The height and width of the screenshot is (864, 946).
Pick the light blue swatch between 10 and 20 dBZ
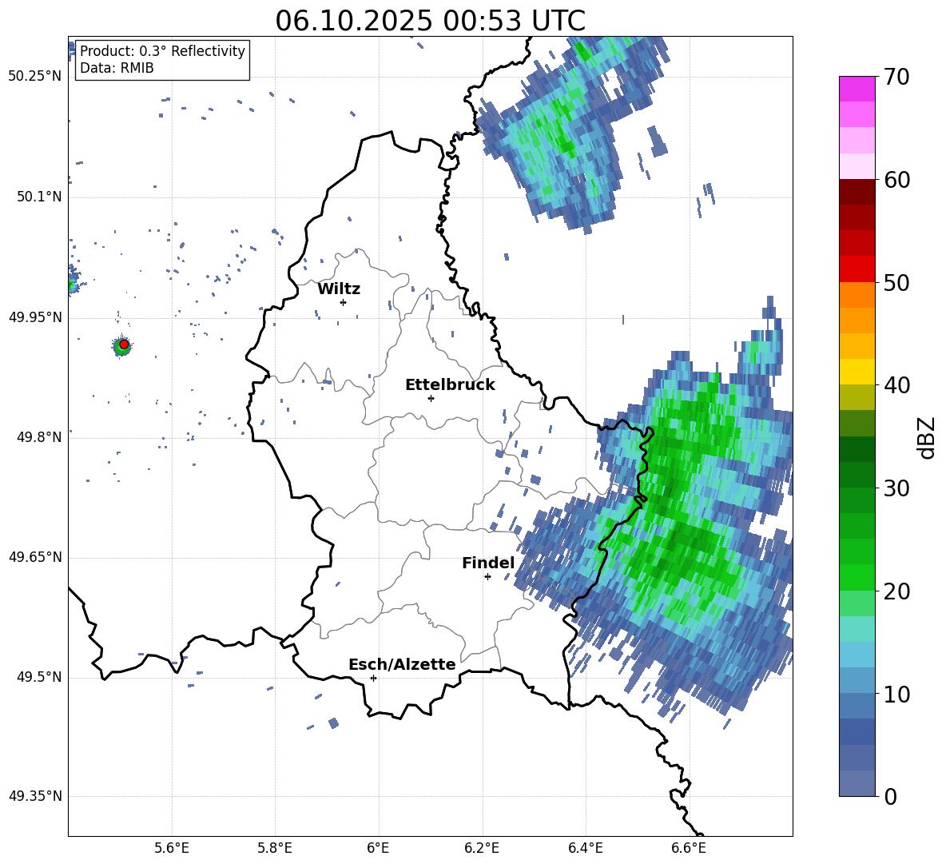(x=857, y=655)
